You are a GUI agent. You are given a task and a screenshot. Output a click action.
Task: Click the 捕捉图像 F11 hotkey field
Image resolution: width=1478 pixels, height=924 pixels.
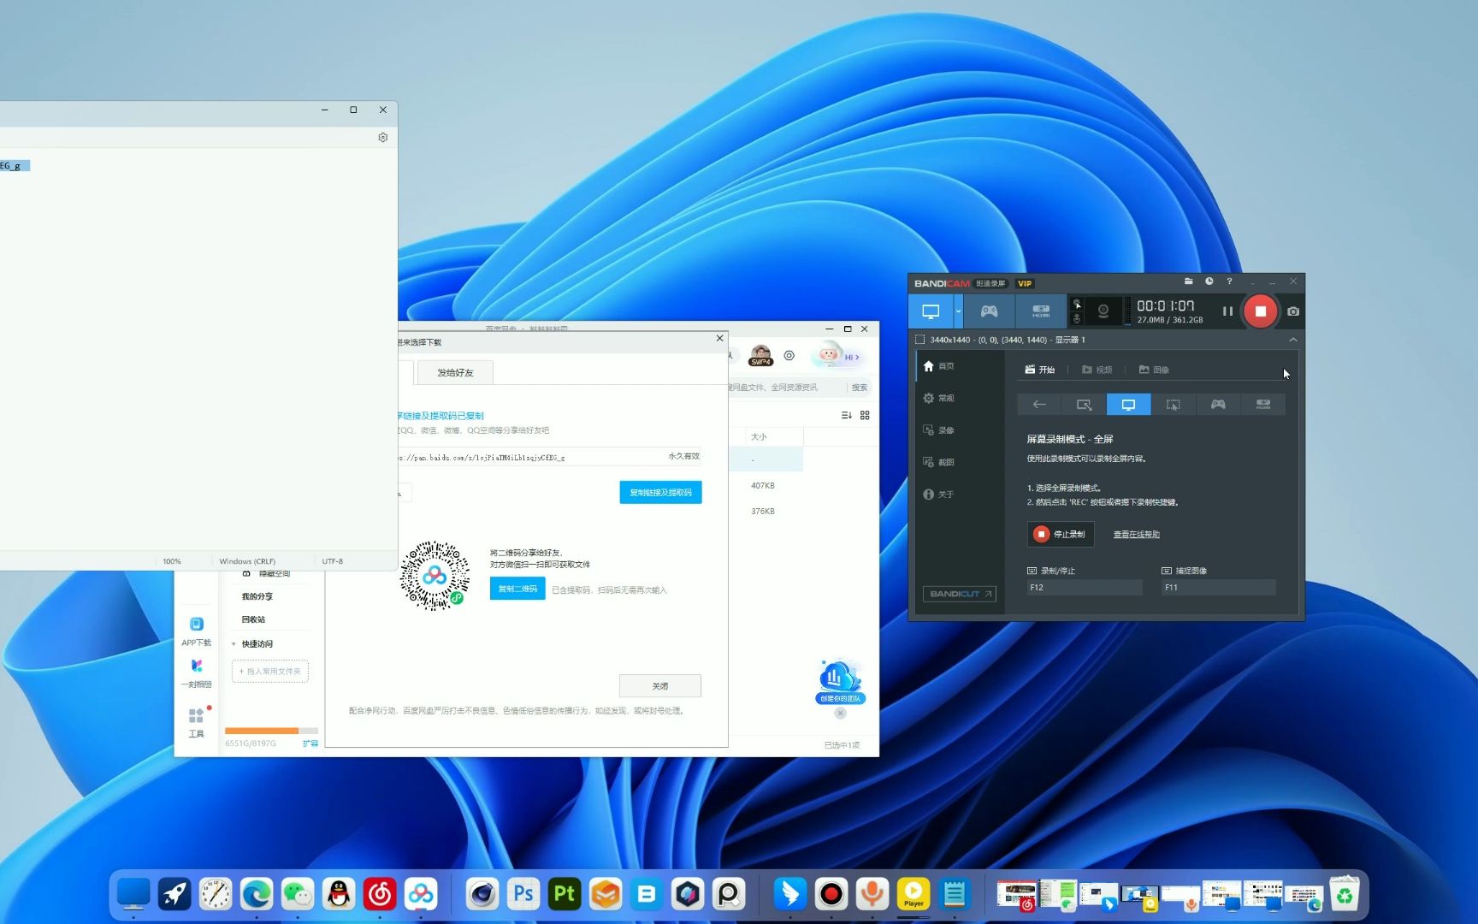(1219, 588)
